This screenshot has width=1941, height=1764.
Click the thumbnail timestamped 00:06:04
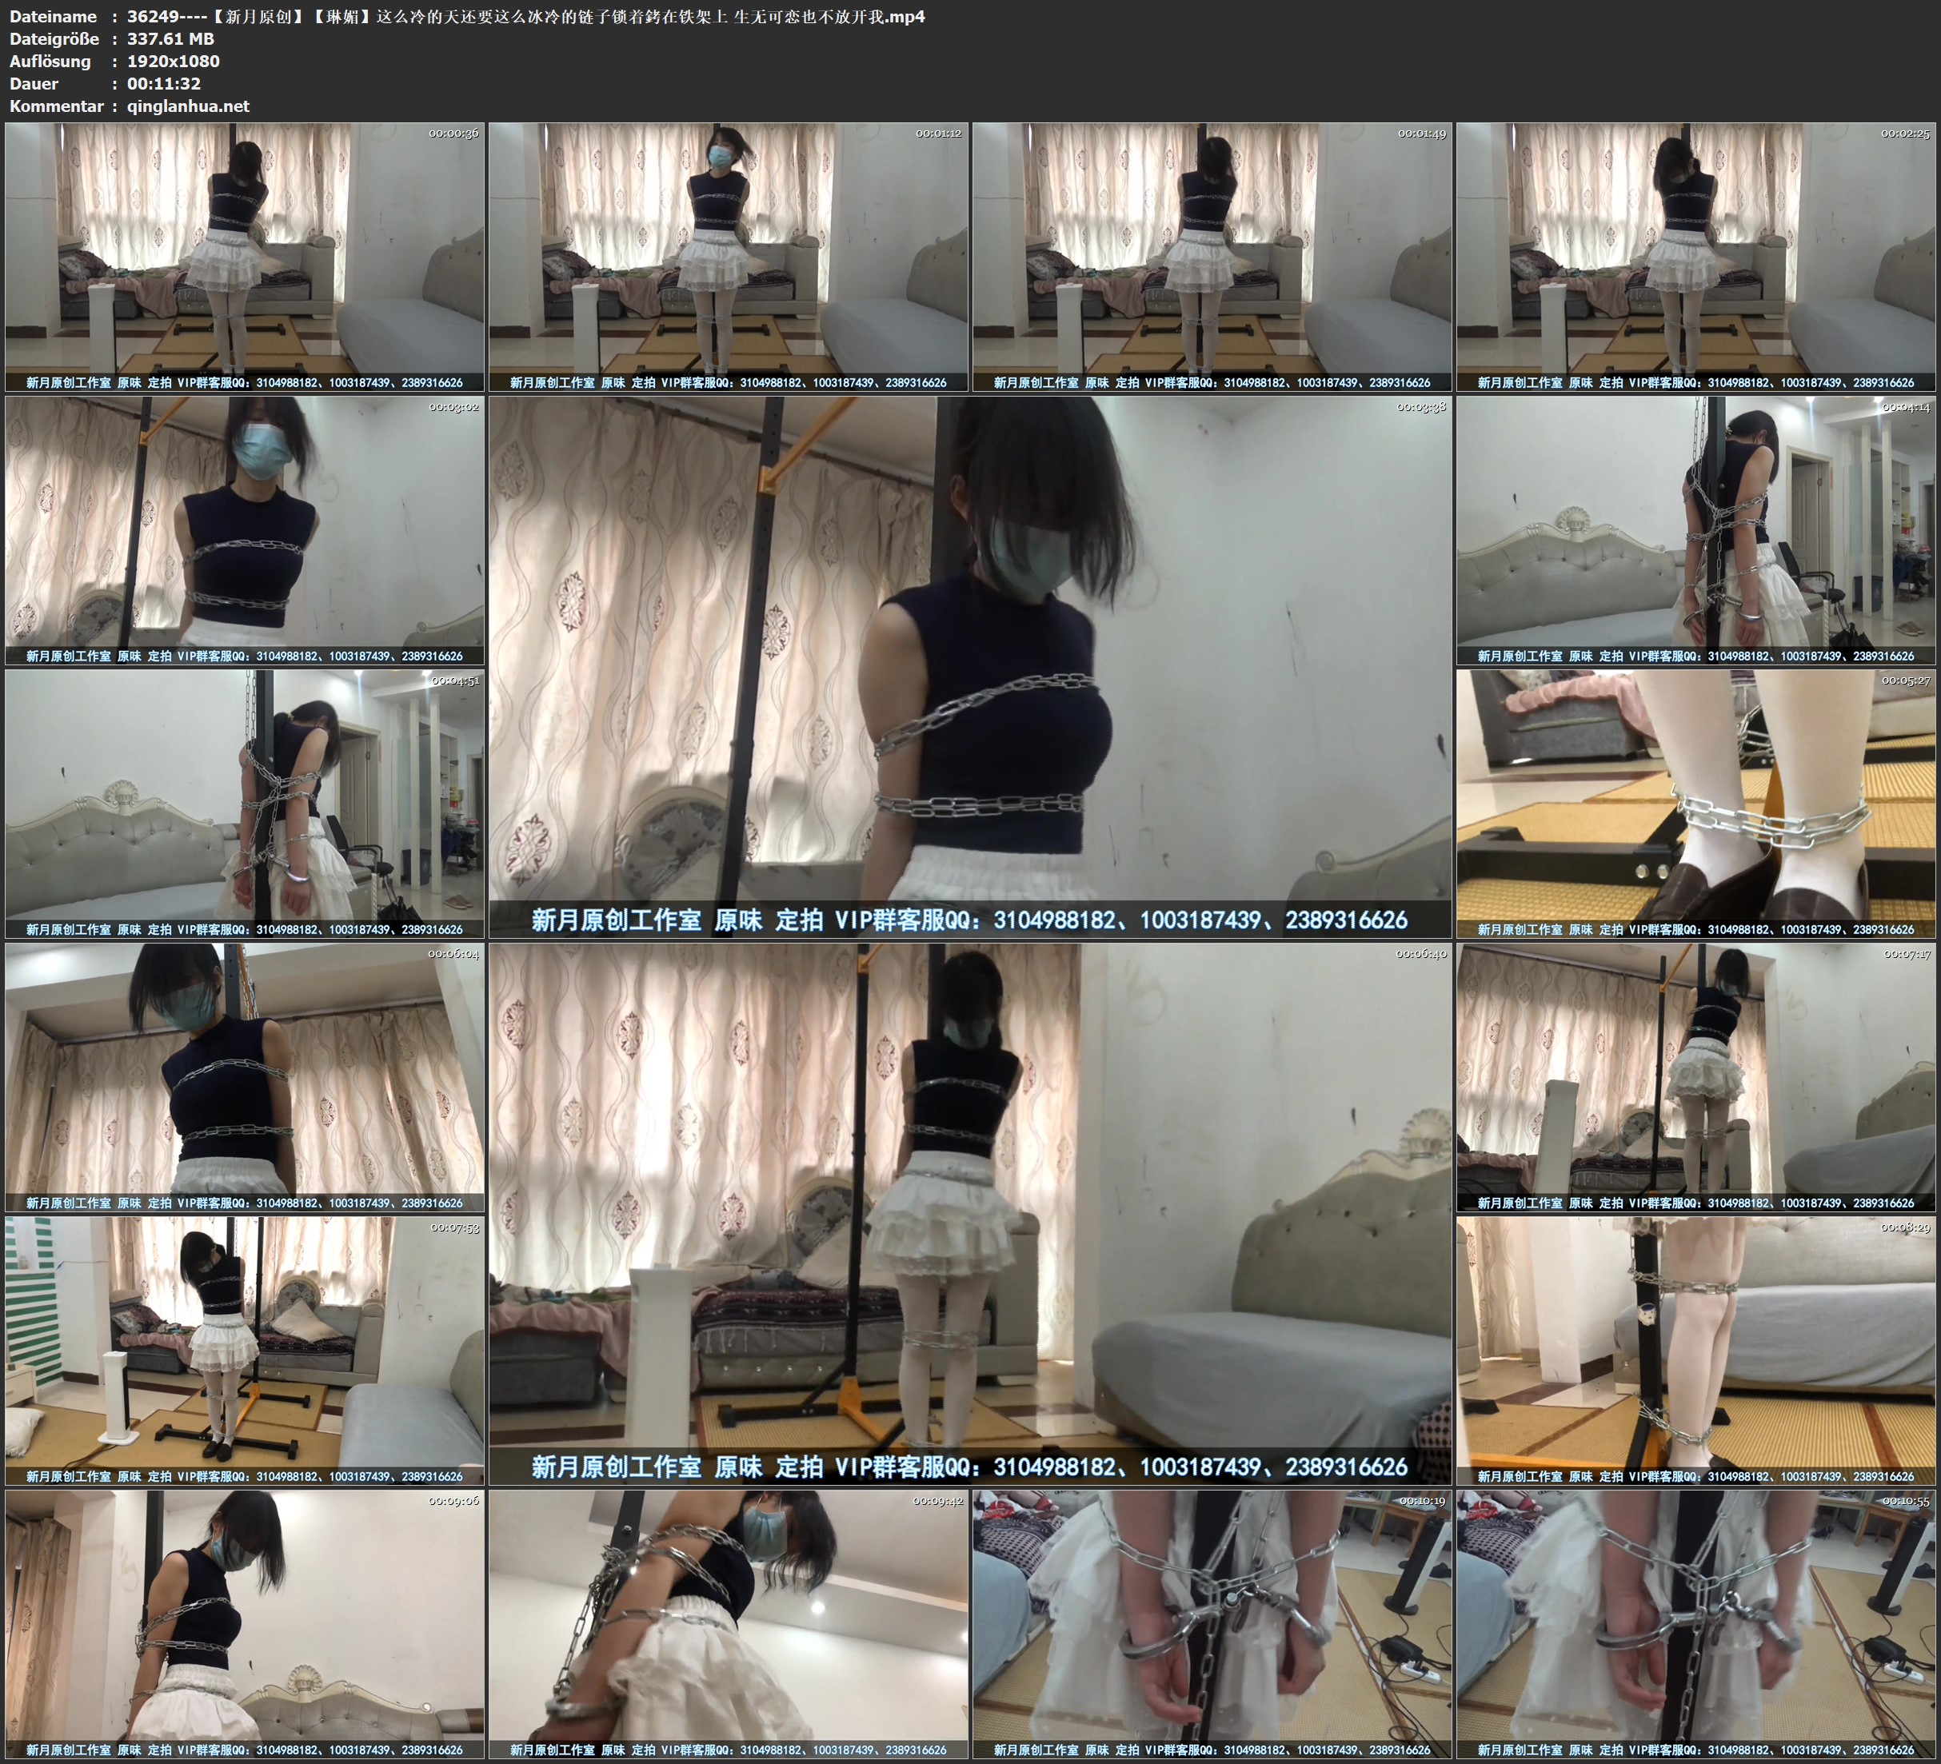245,1077
